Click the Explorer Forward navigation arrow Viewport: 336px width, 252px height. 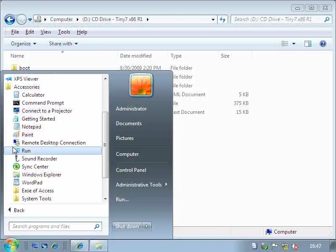pyautogui.click(x=21, y=20)
